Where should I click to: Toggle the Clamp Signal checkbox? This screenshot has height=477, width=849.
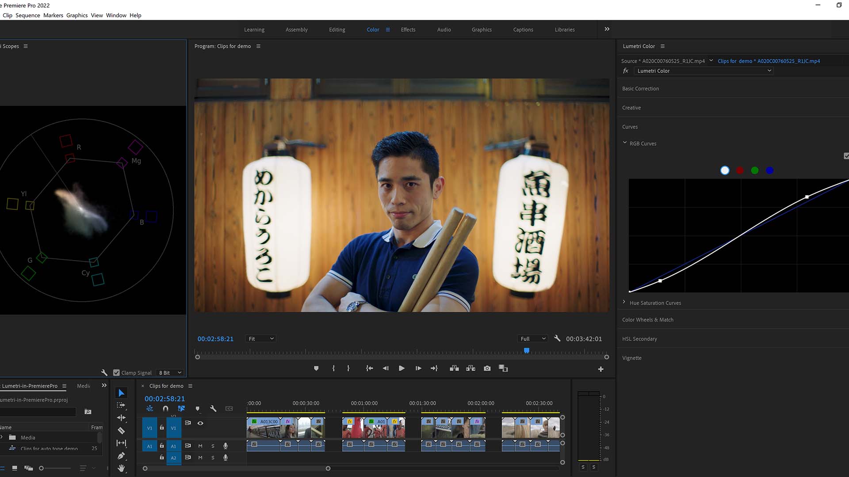pyautogui.click(x=116, y=372)
